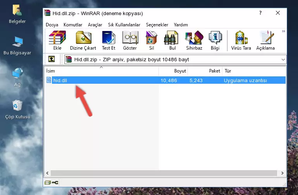
Task: Open the Sık Kullanılanlar menu
Action: point(124,25)
